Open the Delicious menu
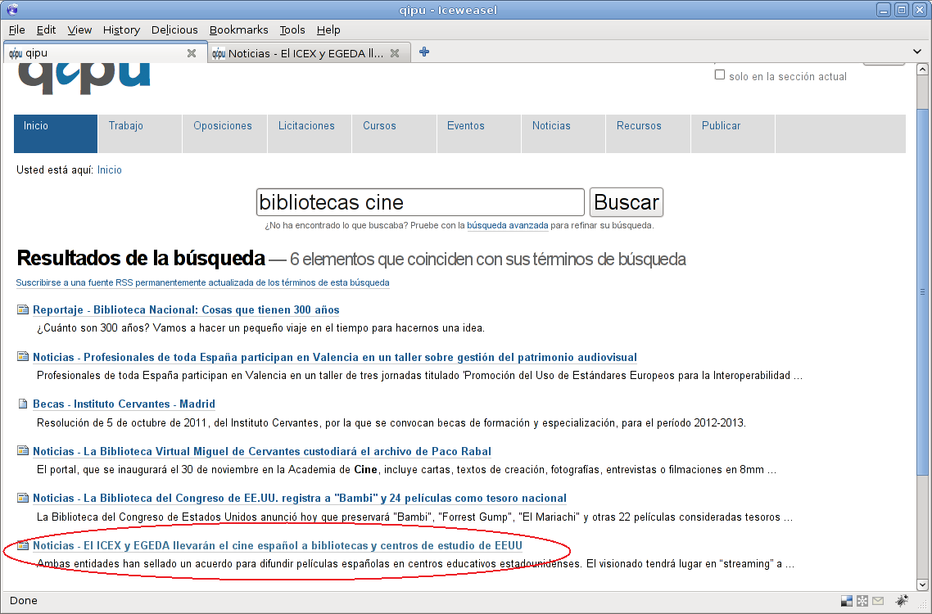Screen dimensions: 932x614 [x=174, y=29]
